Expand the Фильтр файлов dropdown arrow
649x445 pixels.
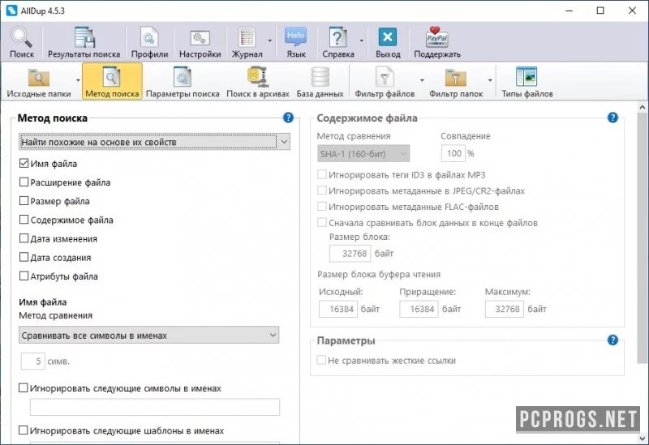tap(422, 80)
